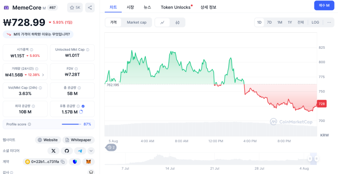338x174 pixels.
Task: Open the GitHub social link
Action: (x=67, y=151)
